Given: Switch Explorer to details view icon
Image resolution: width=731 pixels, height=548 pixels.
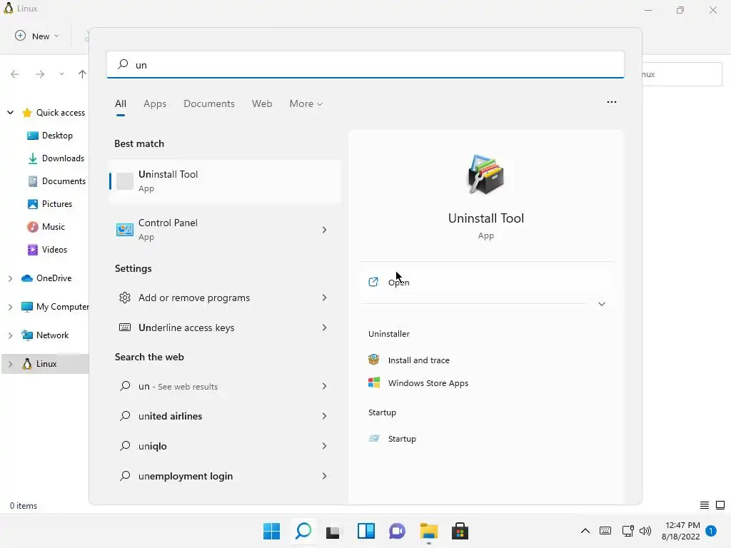Looking at the screenshot, I should (x=705, y=505).
